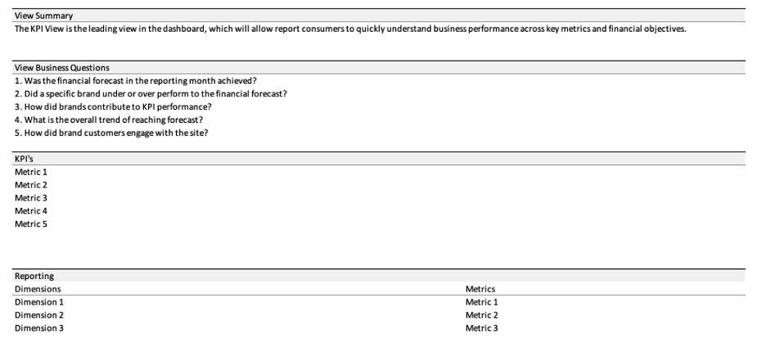Click the View Business Questions heading
The height and width of the screenshot is (352, 766).
coord(62,67)
